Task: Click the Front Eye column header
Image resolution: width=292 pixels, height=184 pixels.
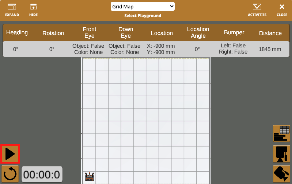Action: (x=89, y=32)
